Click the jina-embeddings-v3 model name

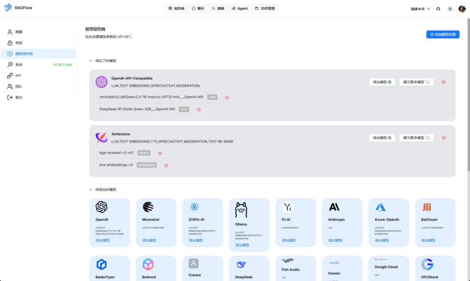(116, 165)
